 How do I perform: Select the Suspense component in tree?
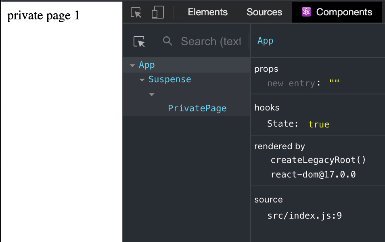point(169,79)
